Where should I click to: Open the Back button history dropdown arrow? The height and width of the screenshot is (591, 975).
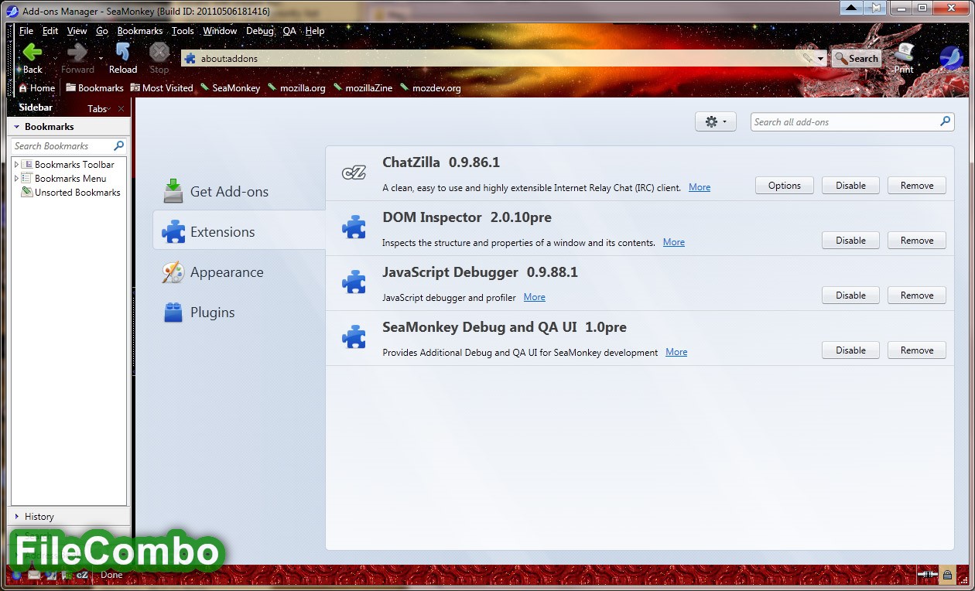(x=54, y=58)
